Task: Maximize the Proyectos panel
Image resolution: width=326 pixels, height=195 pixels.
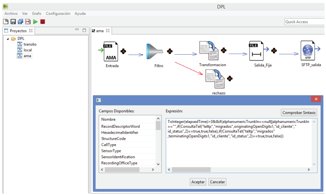Action: point(84,30)
